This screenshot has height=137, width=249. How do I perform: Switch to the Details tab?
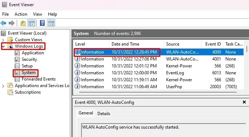click(104, 114)
